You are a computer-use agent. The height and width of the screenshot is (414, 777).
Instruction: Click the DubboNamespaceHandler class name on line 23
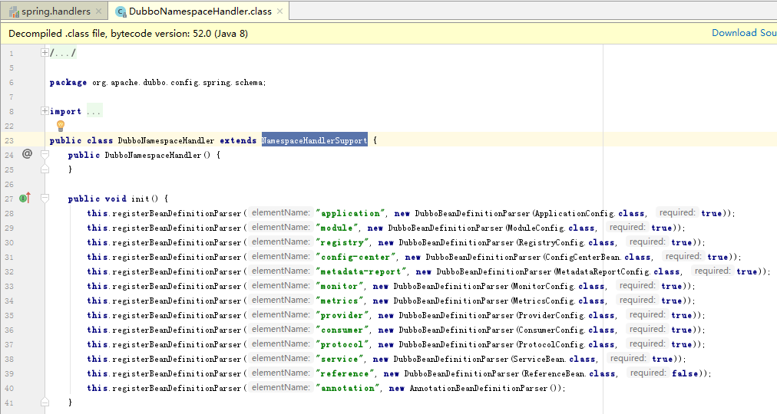[166, 140]
